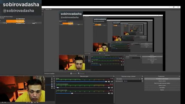This screenshot has height=104, width=185.
Task: Click the orange donation goal bar overlay
Action: click(68, 23)
